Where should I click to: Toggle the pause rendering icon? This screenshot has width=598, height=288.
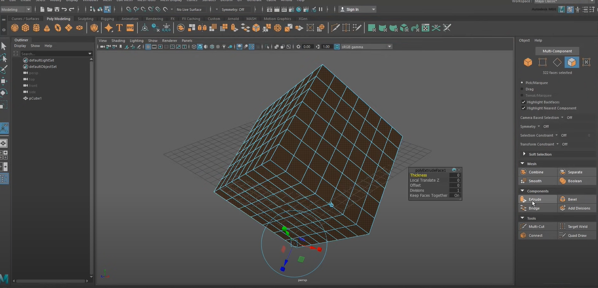click(320, 10)
